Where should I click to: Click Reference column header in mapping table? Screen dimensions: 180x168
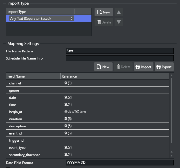pos(114,76)
